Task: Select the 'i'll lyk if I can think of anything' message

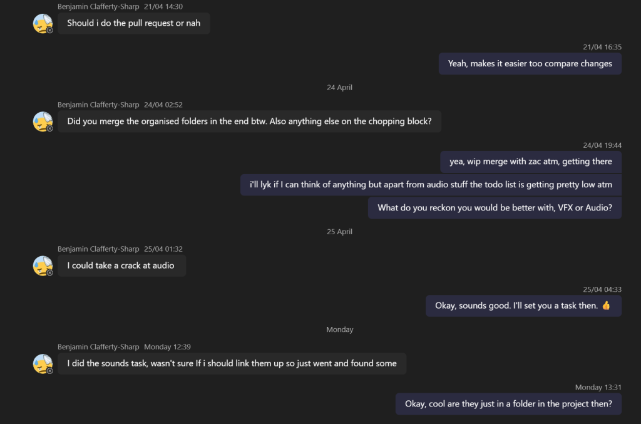Action: point(431,185)
